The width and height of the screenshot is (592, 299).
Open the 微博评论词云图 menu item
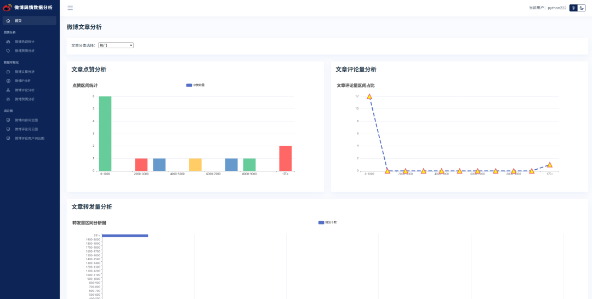pyautogui.click(x=26, y=129)
